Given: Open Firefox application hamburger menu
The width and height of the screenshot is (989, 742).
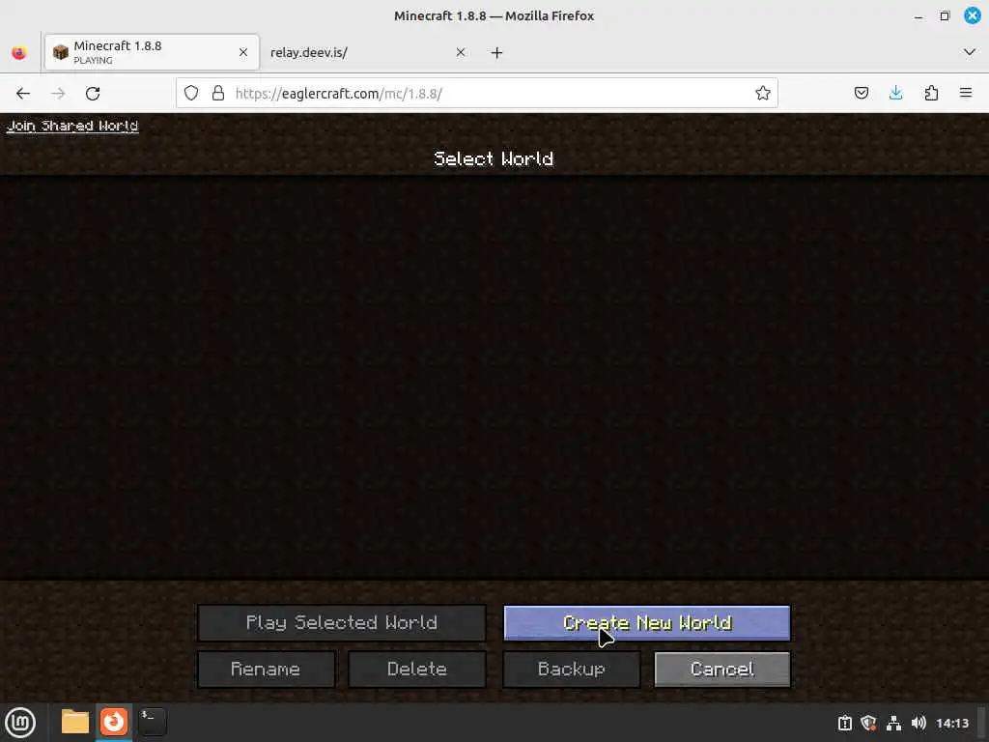Looking at the screenshot, I should click(x=966, y=94).
